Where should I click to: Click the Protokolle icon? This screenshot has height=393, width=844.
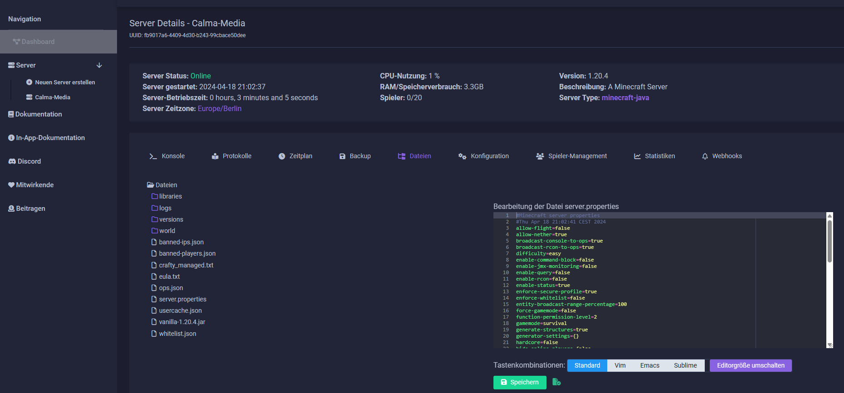[215, 156]
